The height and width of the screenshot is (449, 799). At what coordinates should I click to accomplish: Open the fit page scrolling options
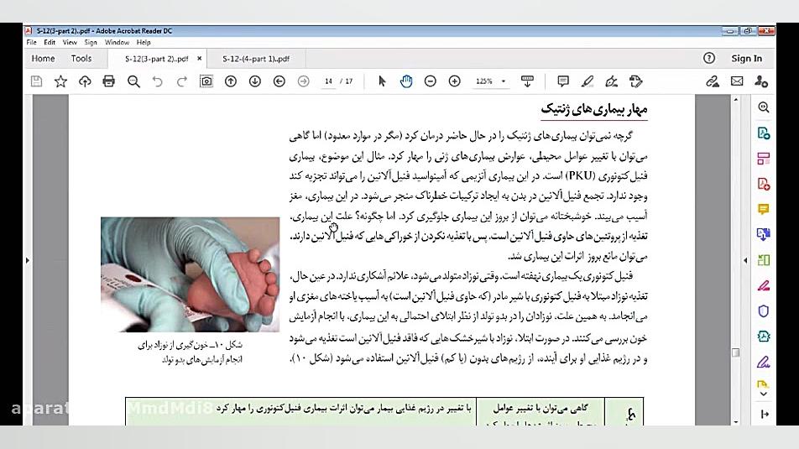tap(527, 81)
